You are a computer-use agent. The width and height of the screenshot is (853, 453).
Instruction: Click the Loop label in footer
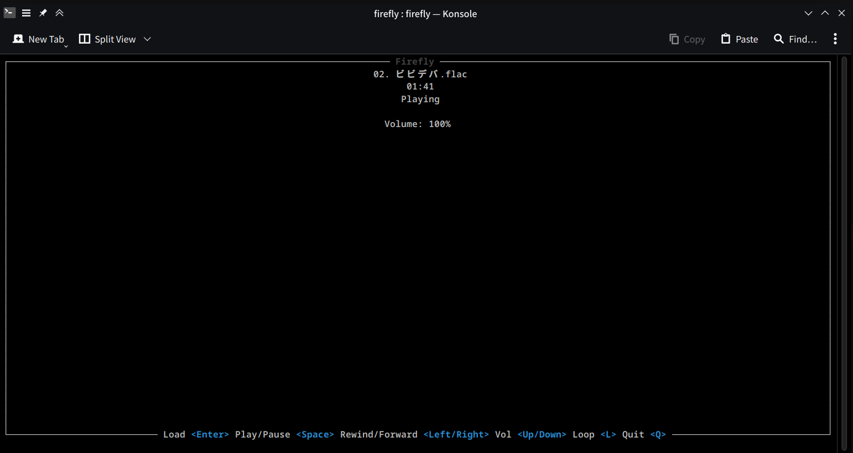click(584, 435)
